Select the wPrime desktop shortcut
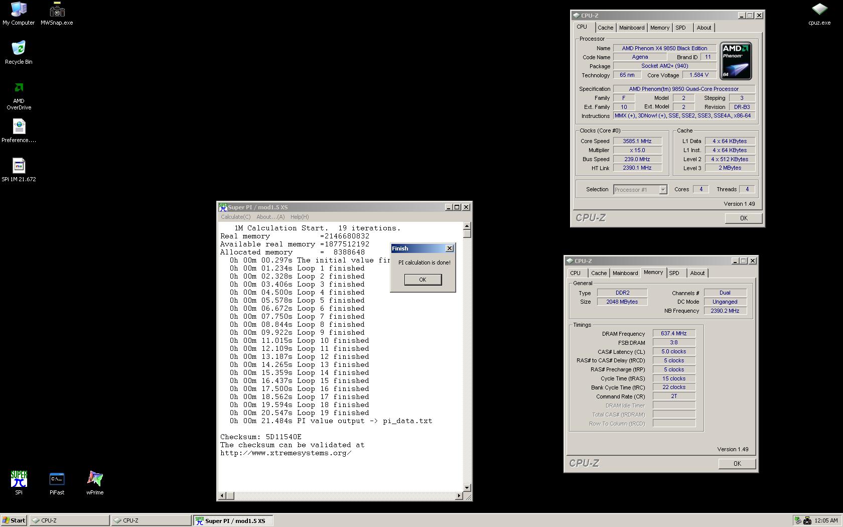 95,483
